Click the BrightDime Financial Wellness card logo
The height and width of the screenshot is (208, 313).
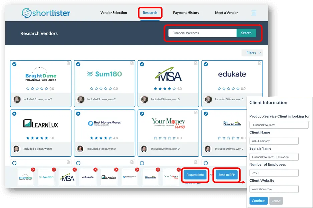click(x=41, y=74)
